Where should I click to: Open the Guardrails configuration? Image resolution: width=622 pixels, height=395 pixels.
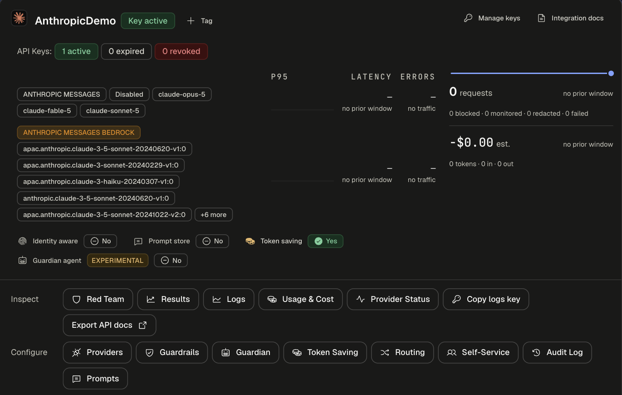171,352
